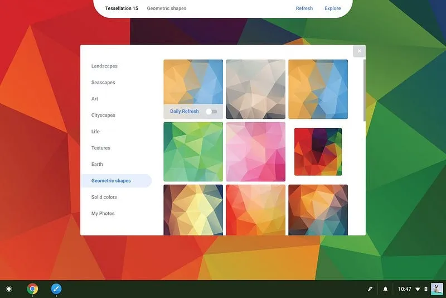Open the launcher circle button
446x298 pixels.
click(x=8, y=289)
